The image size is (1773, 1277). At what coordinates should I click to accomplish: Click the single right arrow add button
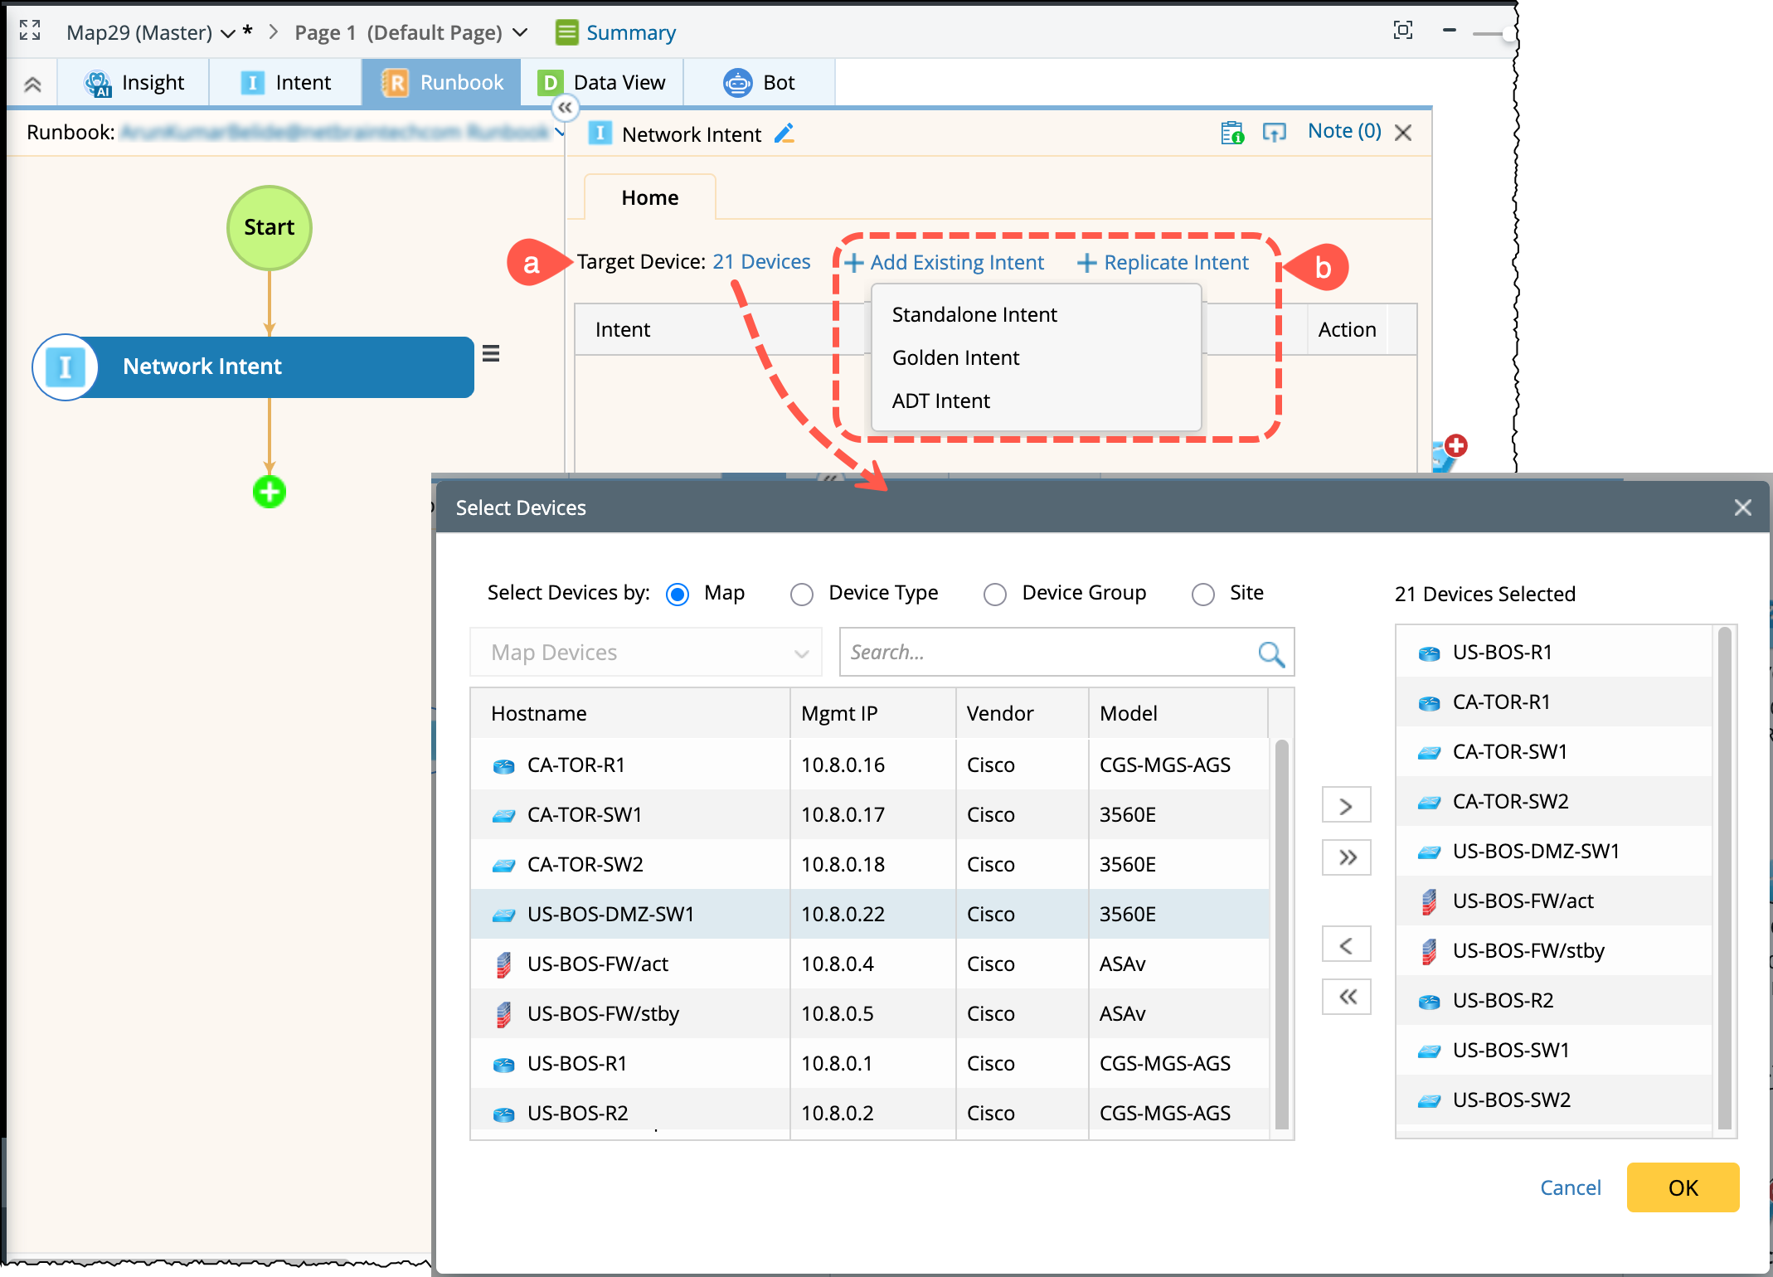click(x=1346, y=806)
